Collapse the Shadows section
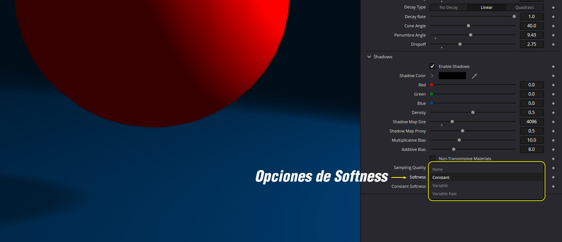 (369, 57)
